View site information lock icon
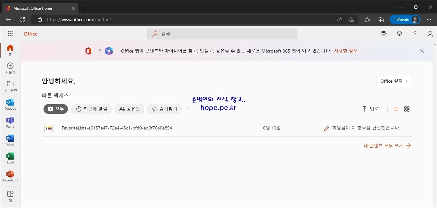 click(40, 20)
